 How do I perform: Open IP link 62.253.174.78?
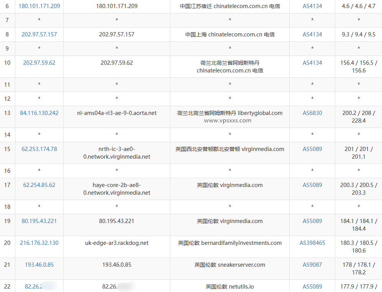(x=39, y=149)
